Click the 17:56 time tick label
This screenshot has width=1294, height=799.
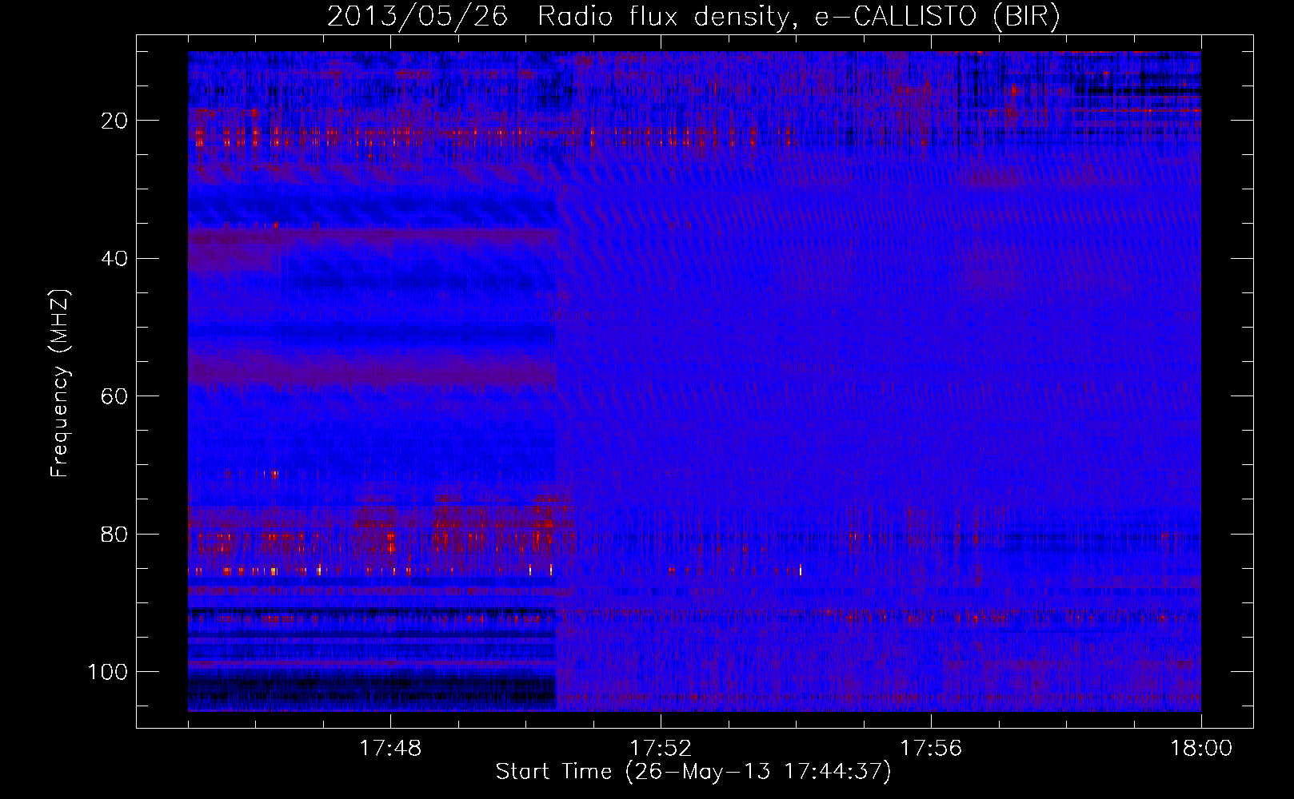[x=931, y=749]
